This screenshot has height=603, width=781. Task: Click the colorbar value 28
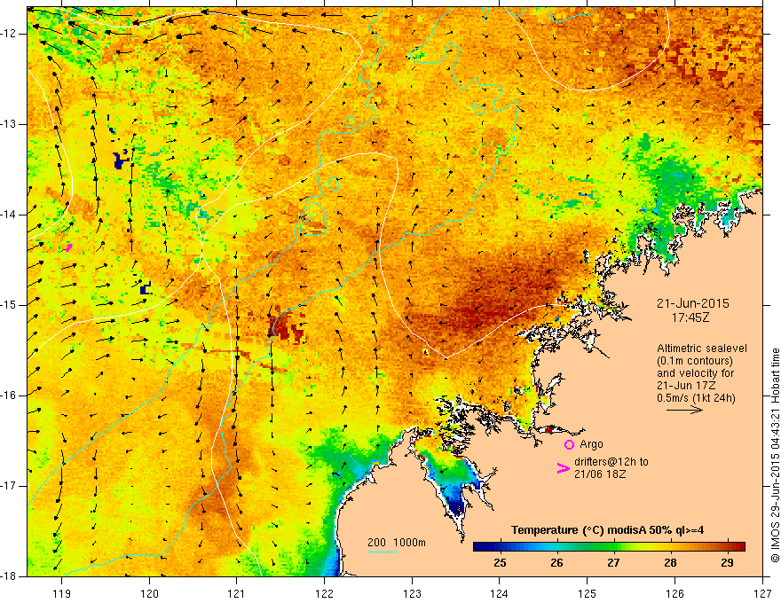(x=670, y=563)
